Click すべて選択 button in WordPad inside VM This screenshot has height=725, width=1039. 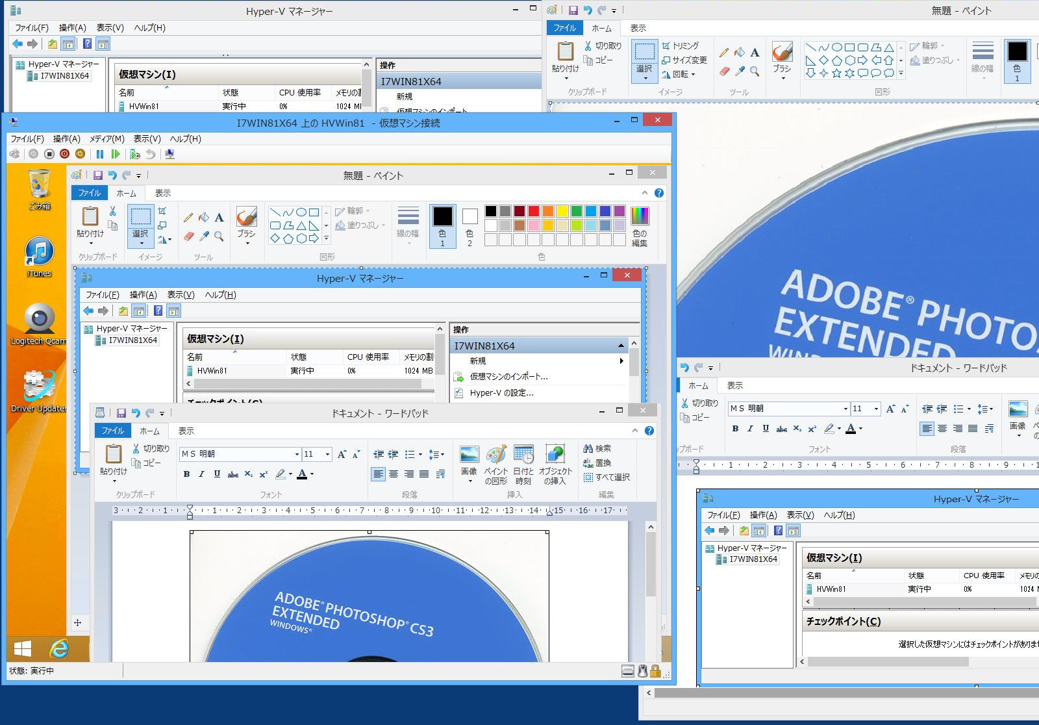point(607,477)
